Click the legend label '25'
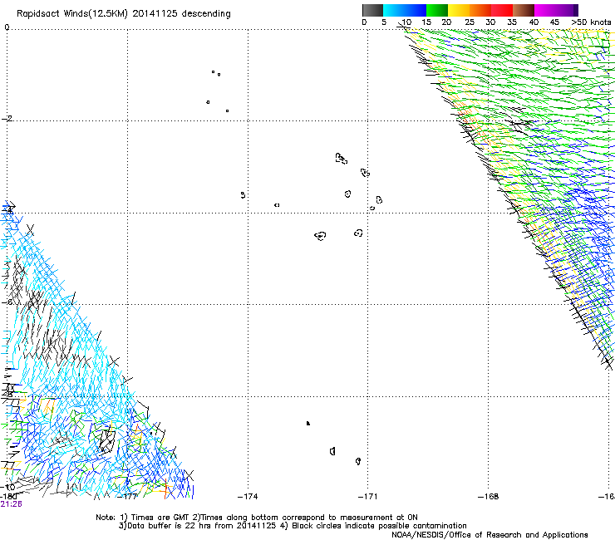The height and width of the screenshot is (540, 615). click(x=470, y=22)
